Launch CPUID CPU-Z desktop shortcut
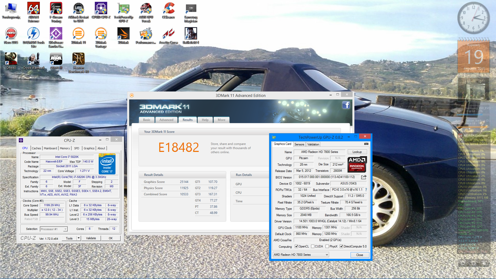This screenshot has height=279, width=496. (x=101, y=10)
